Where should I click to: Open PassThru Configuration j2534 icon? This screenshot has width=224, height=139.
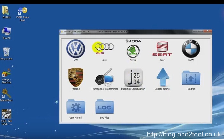pyautogui.click(x=133, y=77)
